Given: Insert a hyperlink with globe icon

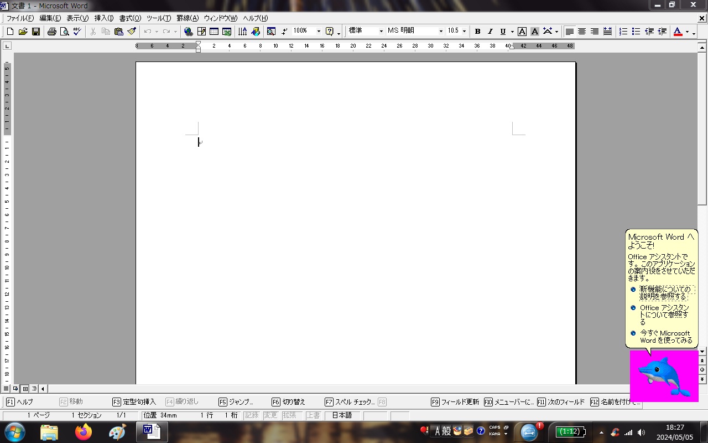Looking at the screenshot, I should pos(189,32).
